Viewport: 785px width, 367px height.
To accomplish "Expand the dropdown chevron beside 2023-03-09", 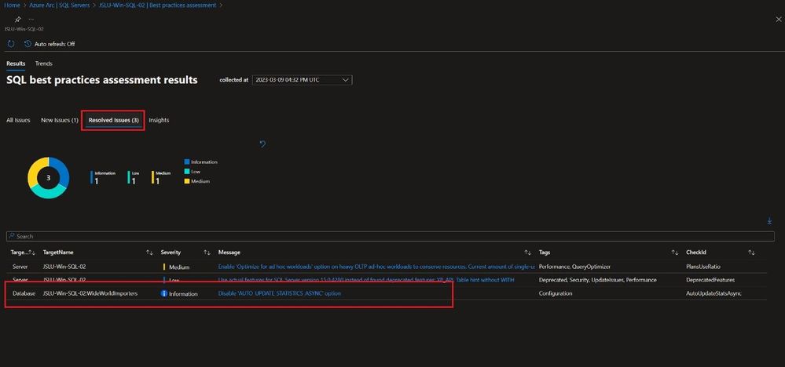I will (x=345, y=80).
